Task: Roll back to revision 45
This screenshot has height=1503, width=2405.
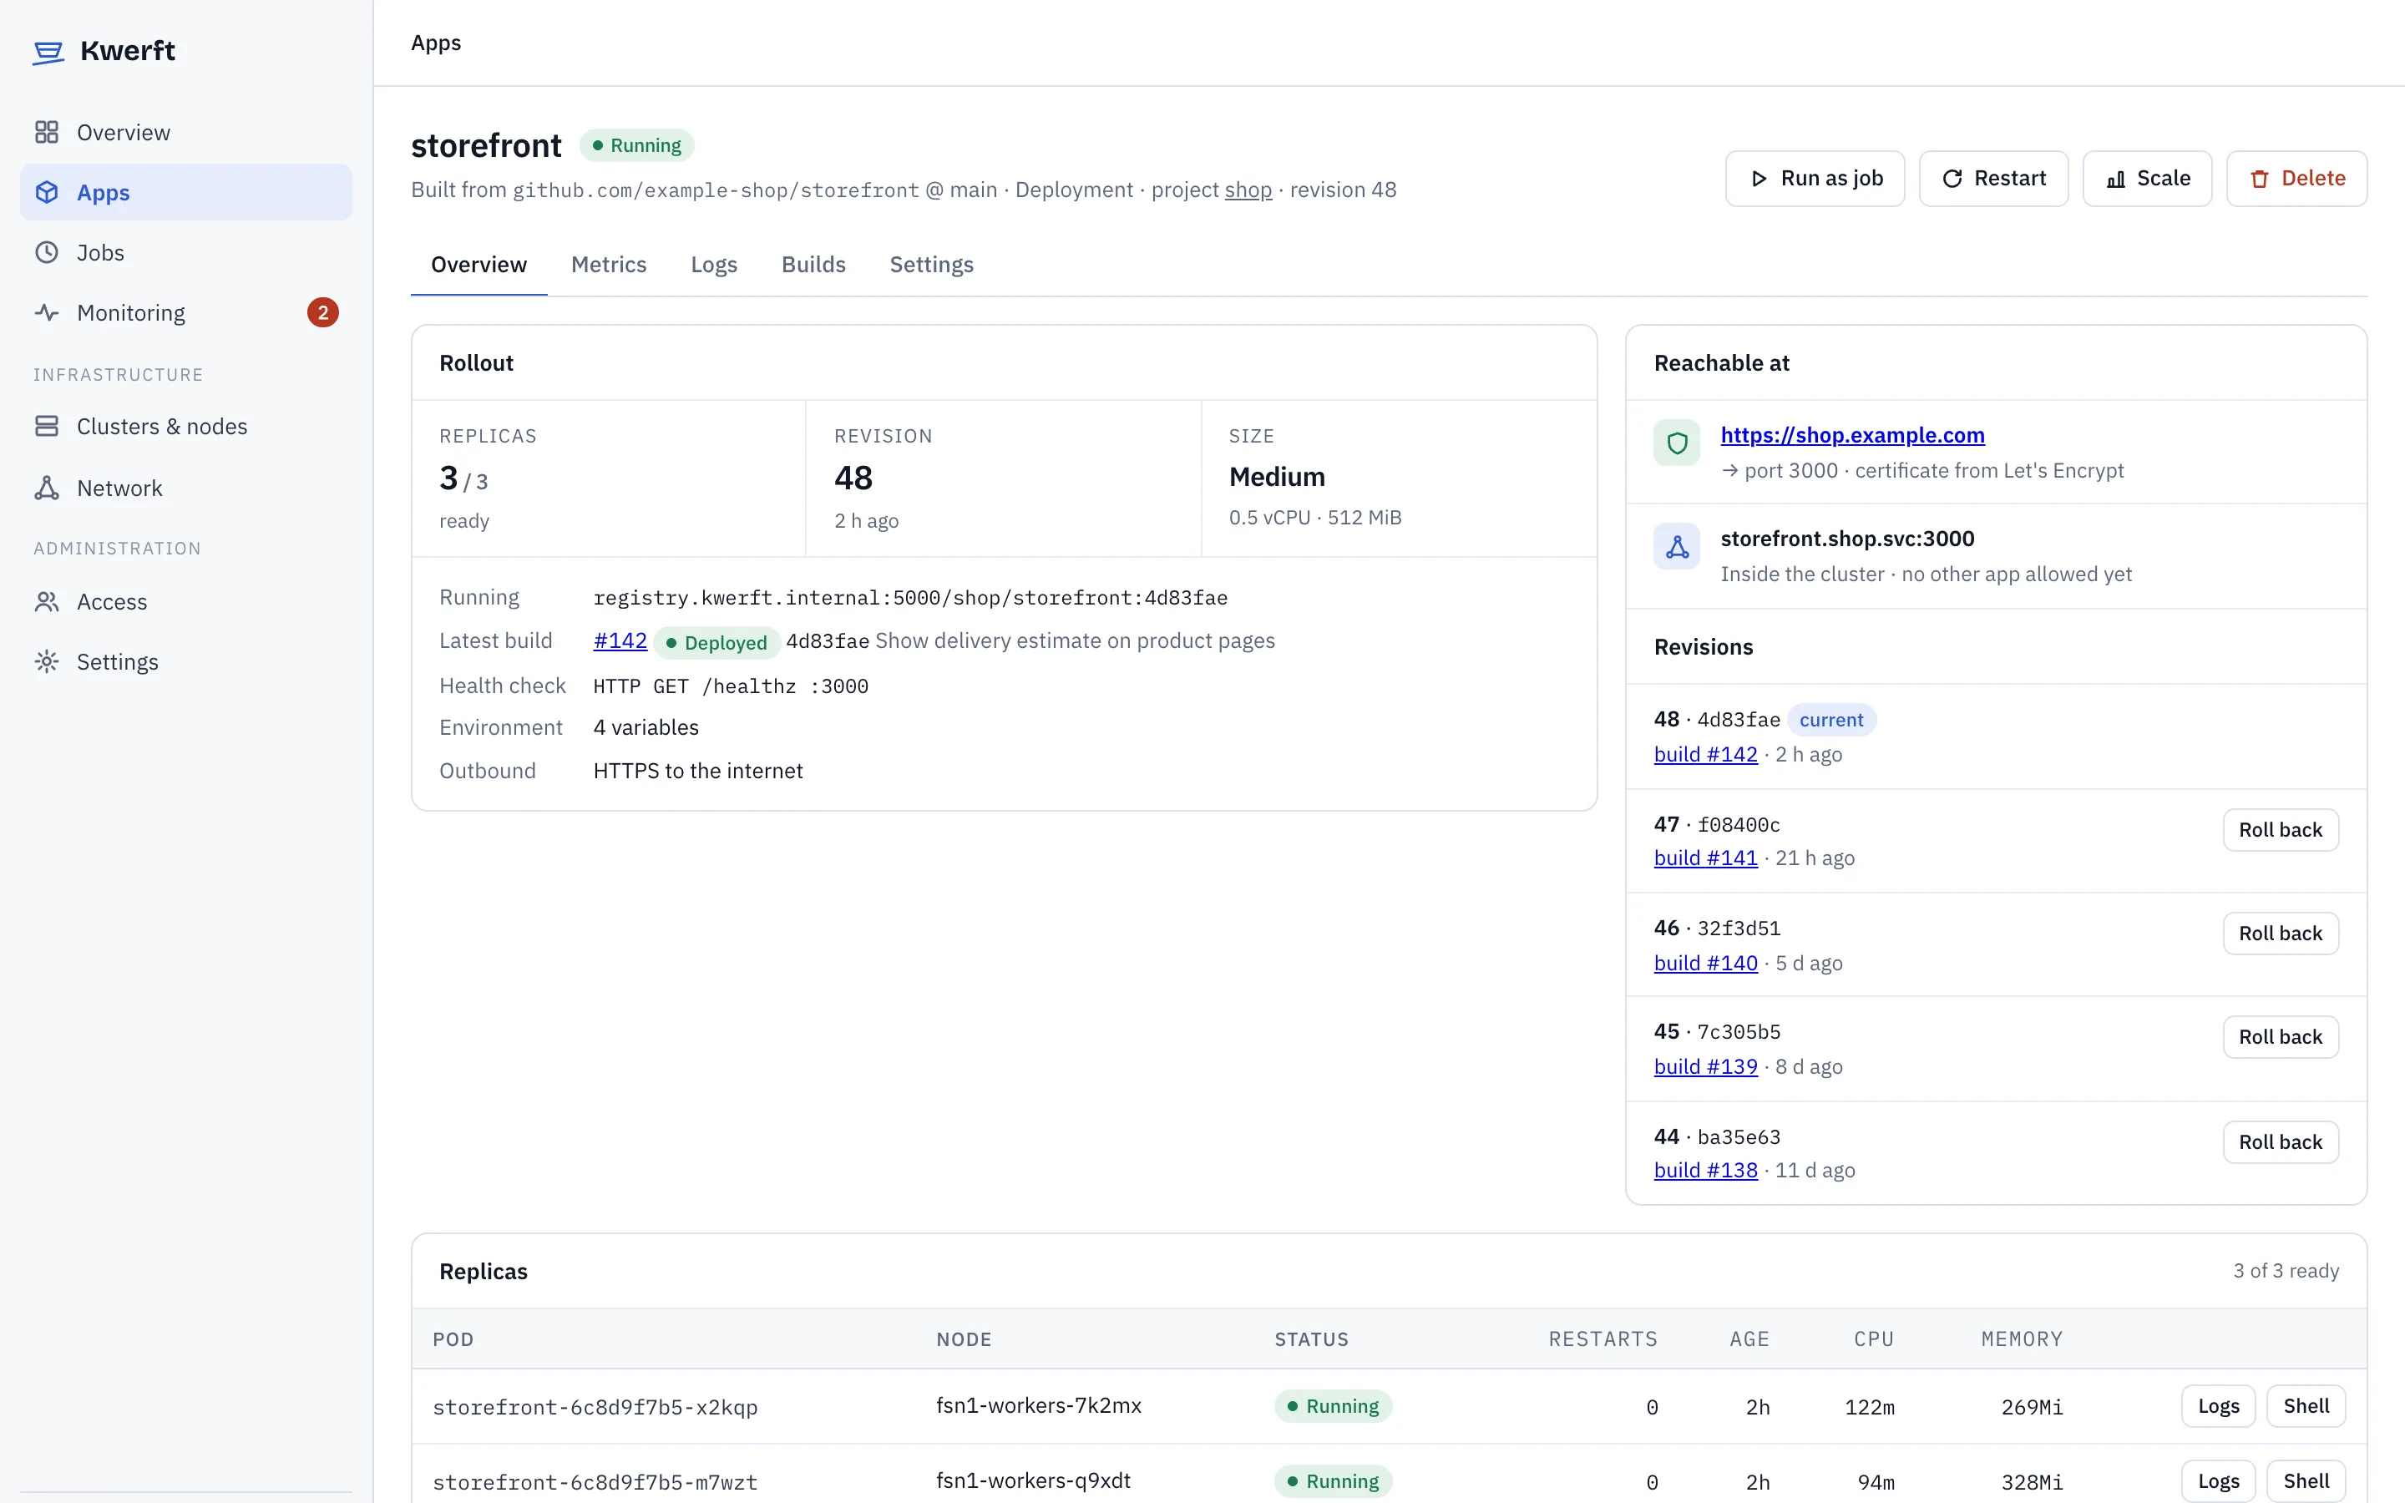Action: [x=2281, y=1037]
